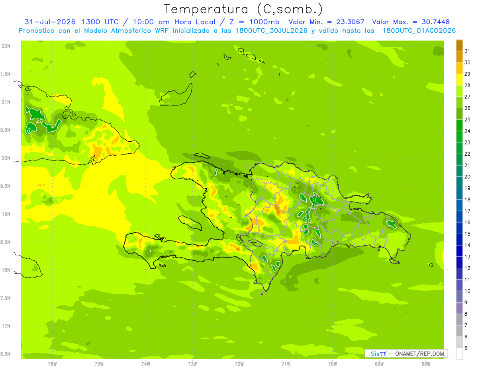The image size is (478, 369).
Task: Click the '75W' longitude label
Action: click(99, 364)
